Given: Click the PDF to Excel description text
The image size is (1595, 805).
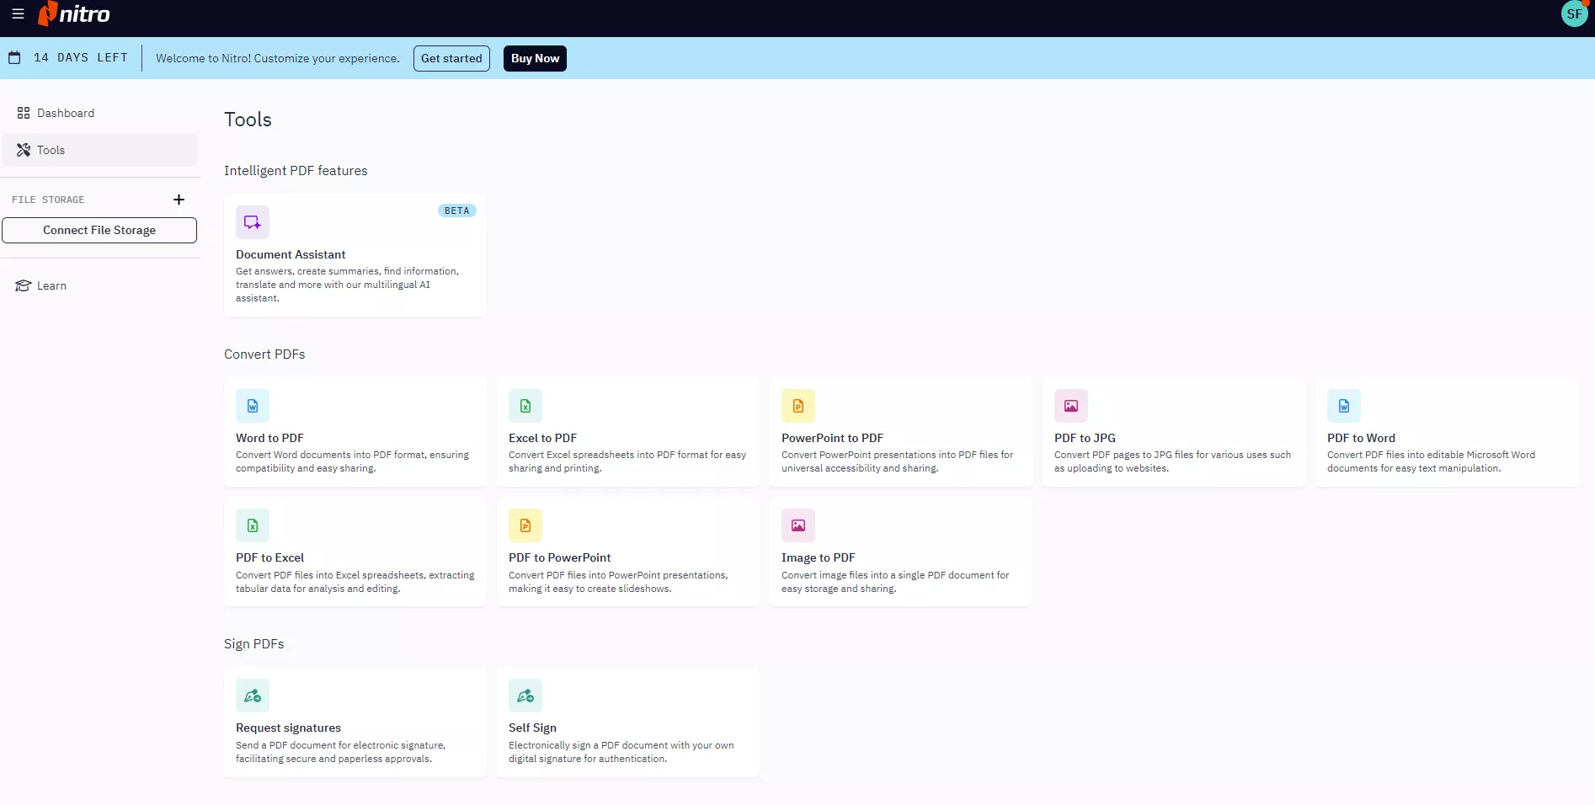Looking at the screenshot, I should tap(355, 582).
